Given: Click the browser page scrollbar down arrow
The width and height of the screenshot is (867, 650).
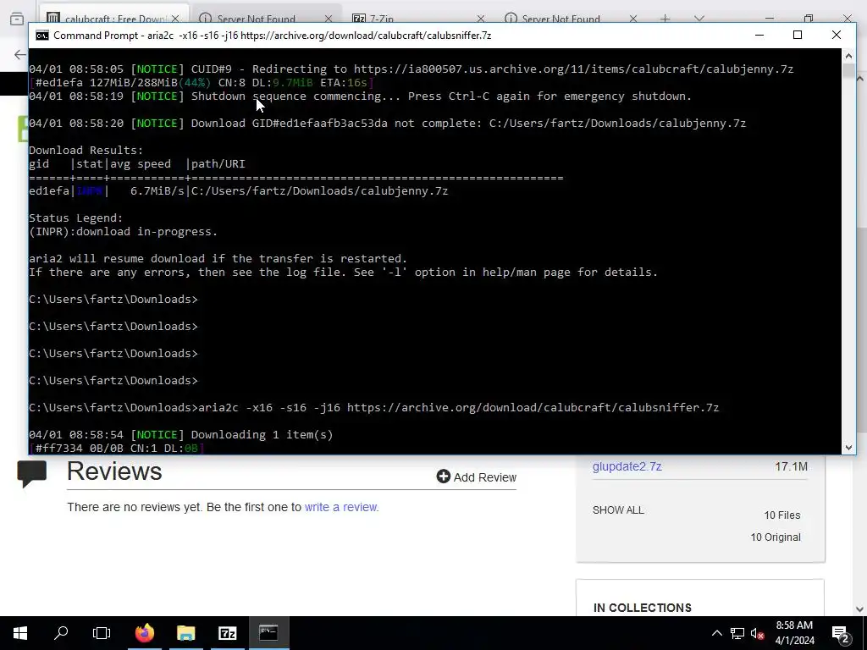Looking at the screenshot, I should click(x=860, y=609).
